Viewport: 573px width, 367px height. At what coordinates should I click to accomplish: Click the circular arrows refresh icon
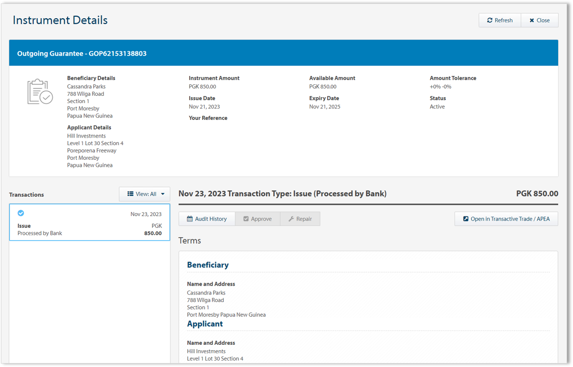tap(490, 20)
